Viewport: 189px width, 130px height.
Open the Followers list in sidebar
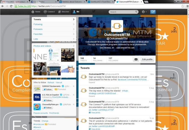(54, 29)
